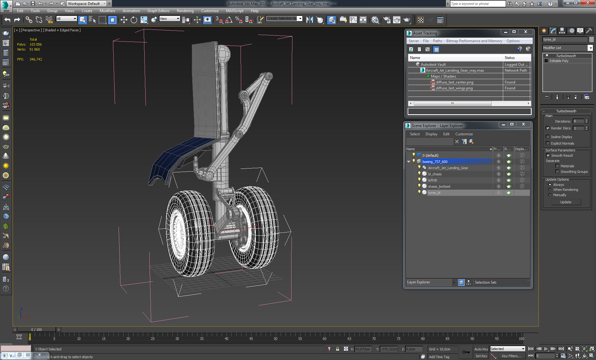Open the Modifiers menu
596x360 pixels.
point(107,11)
